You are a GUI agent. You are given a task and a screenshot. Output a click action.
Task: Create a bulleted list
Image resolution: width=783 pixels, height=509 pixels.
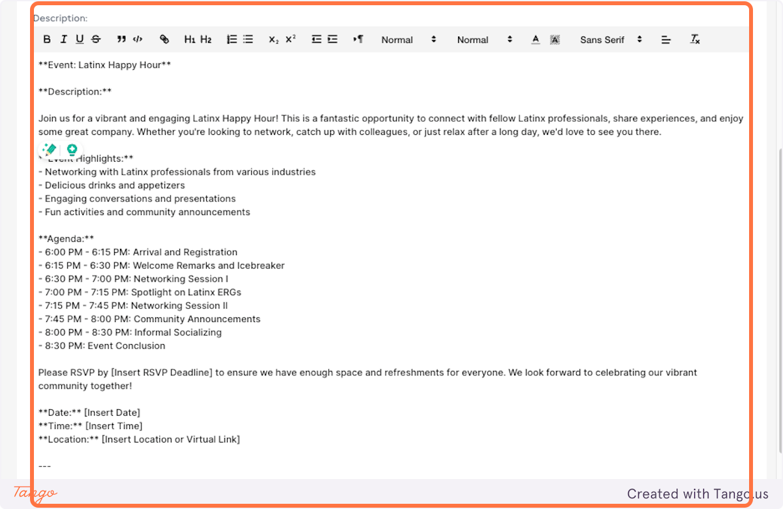tap(248, 40)
